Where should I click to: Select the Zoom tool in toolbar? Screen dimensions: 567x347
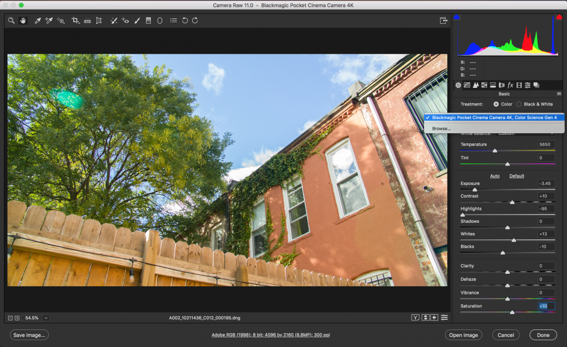tap(11, 20)
